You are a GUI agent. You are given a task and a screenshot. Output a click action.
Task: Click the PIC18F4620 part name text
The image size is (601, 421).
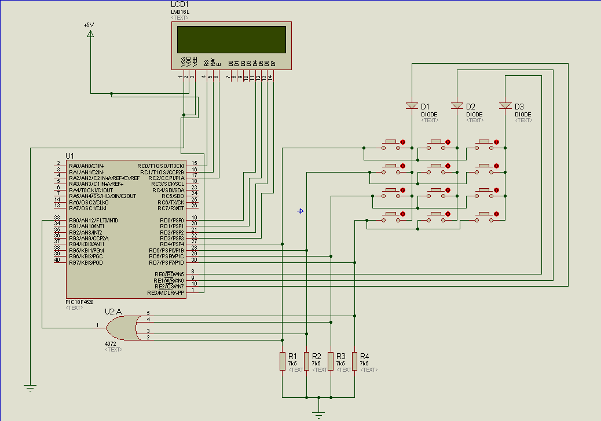[x=80, y=302]
